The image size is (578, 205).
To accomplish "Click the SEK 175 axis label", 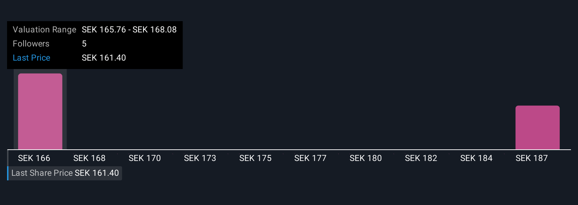I will [256, 158].
